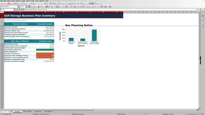Click the conditional formatting icon
The height and width of the screenshot is (115, 205).
point(110,6)
